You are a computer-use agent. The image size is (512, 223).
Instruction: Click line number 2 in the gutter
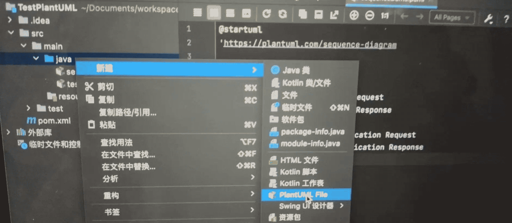point(189,42)
